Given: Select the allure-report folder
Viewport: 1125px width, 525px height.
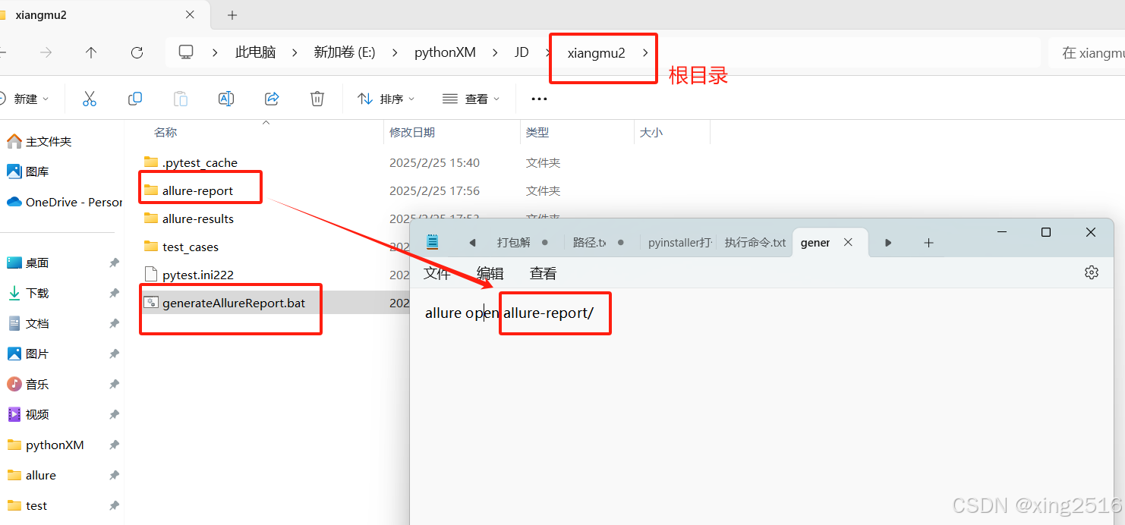Looking at the screenshot, I should coord(197,190).
